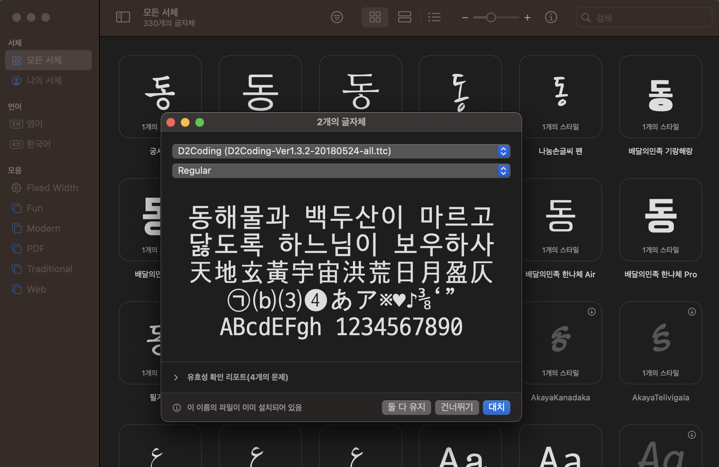Show font info with the info icon
Viewport: 719px width, 467px height.
(x=551, y=17)
